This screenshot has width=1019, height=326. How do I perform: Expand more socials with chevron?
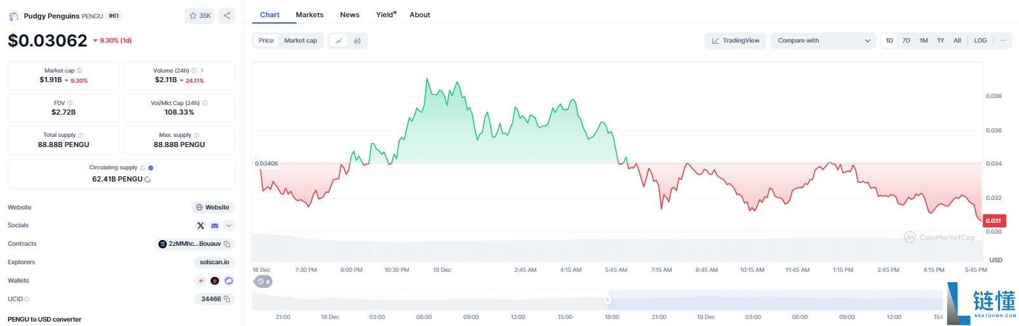pyautogui.click(x=228, y=225)
